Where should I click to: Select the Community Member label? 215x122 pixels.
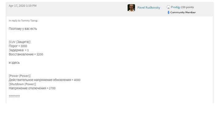click(x=183, y=13)
